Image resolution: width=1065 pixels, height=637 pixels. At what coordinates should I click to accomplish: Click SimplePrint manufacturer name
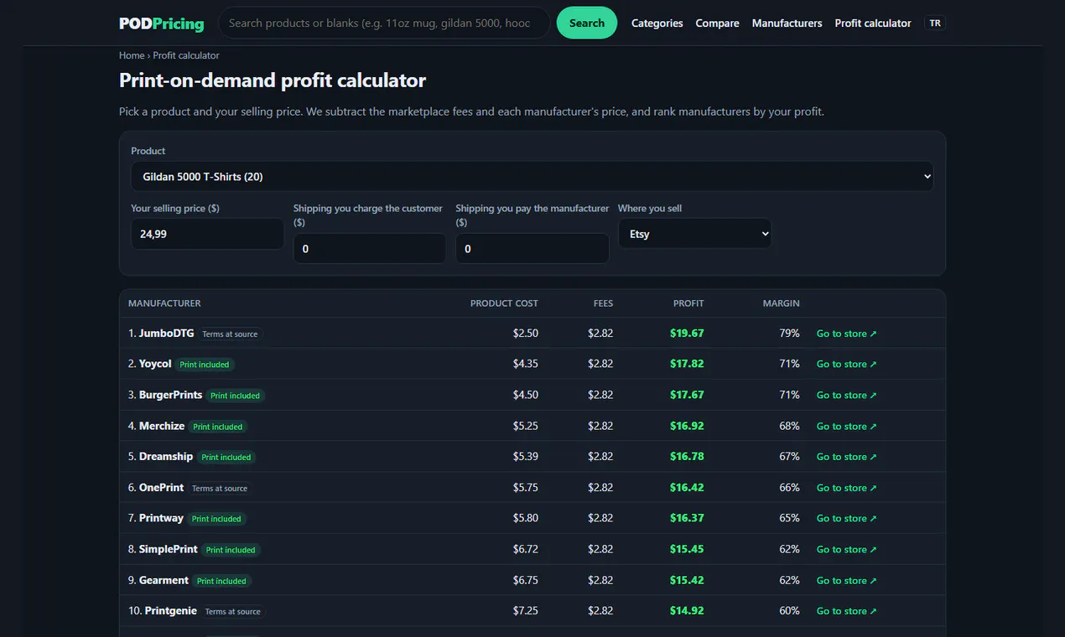(x=169, y=549)
